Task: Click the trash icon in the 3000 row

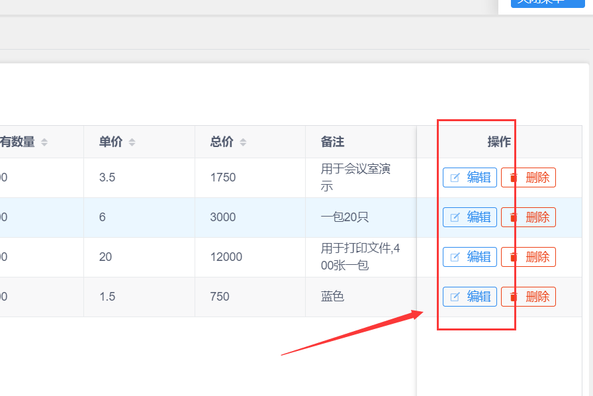Action: [513, 217]
